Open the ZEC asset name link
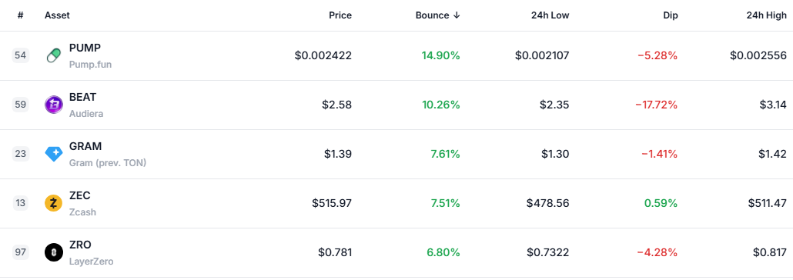This screenshot has height=280, width=793. pos(80,195)
